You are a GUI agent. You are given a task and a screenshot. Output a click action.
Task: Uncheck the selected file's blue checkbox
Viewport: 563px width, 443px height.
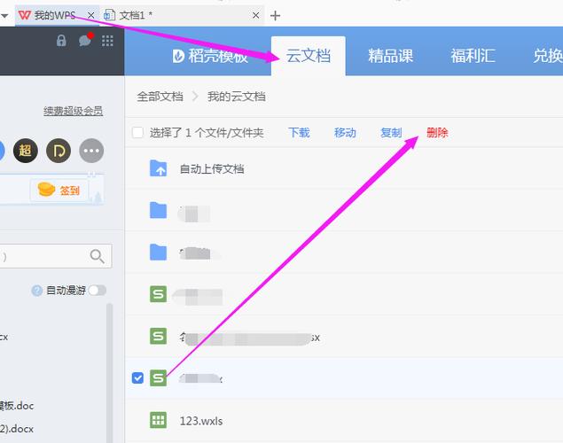click(x=137, y=377)
